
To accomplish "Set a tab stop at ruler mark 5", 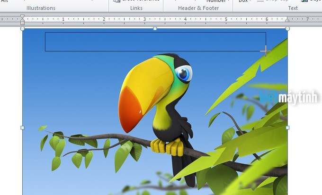I will 226,19.
